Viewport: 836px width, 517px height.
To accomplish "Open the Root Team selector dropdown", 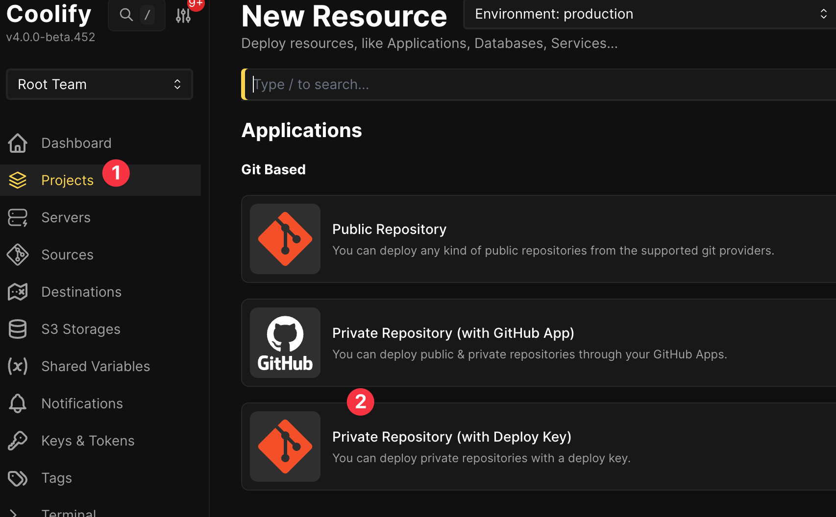I will pyautogui.click(x=99, y=84).
